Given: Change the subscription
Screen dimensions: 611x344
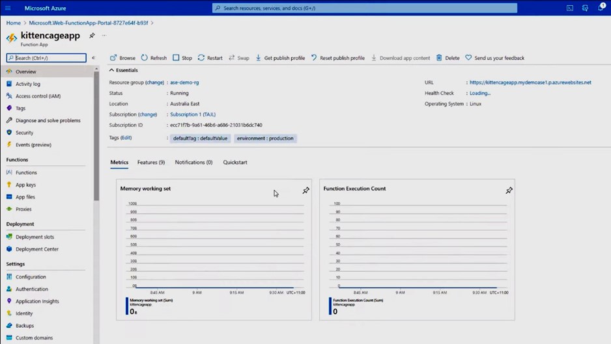Looking at the screenshot, I should 148,114.
